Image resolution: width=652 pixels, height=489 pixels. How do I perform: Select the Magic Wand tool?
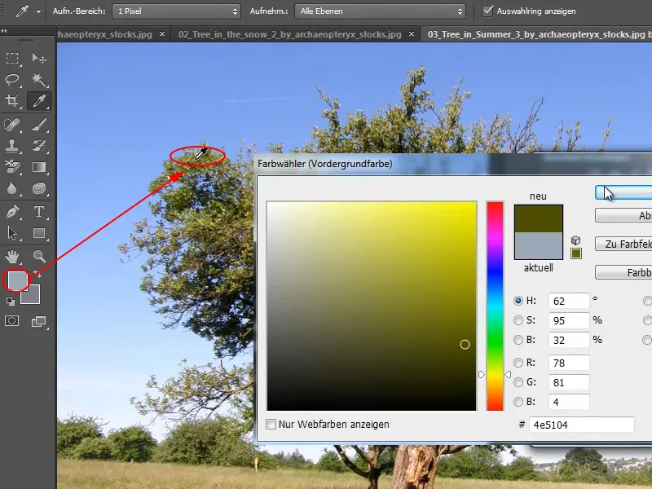pyautogui.click(x=39, y=79)
